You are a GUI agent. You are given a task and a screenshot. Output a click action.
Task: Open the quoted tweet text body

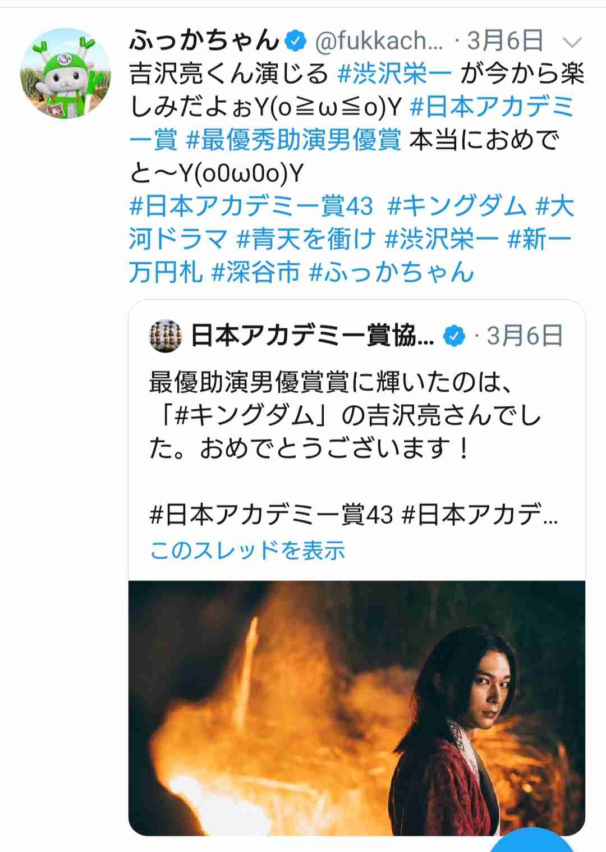pos(345,416)
